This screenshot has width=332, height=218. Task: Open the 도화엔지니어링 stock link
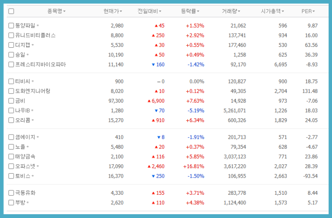pyautogui.click(x=33, y=91)
